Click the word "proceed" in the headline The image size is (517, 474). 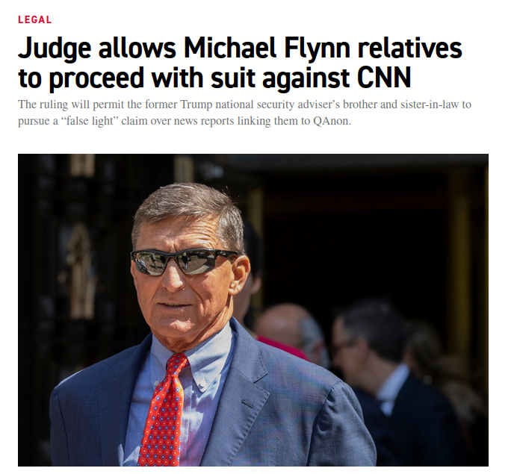pos(97,79)
